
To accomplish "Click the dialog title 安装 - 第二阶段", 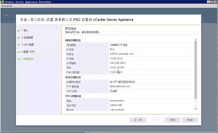I will 77,20.
